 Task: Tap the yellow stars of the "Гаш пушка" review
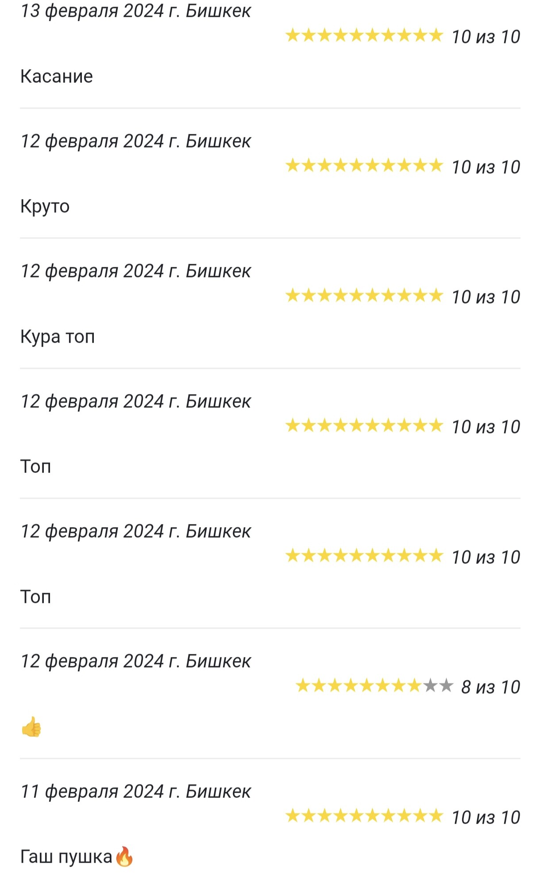point(364,816)
